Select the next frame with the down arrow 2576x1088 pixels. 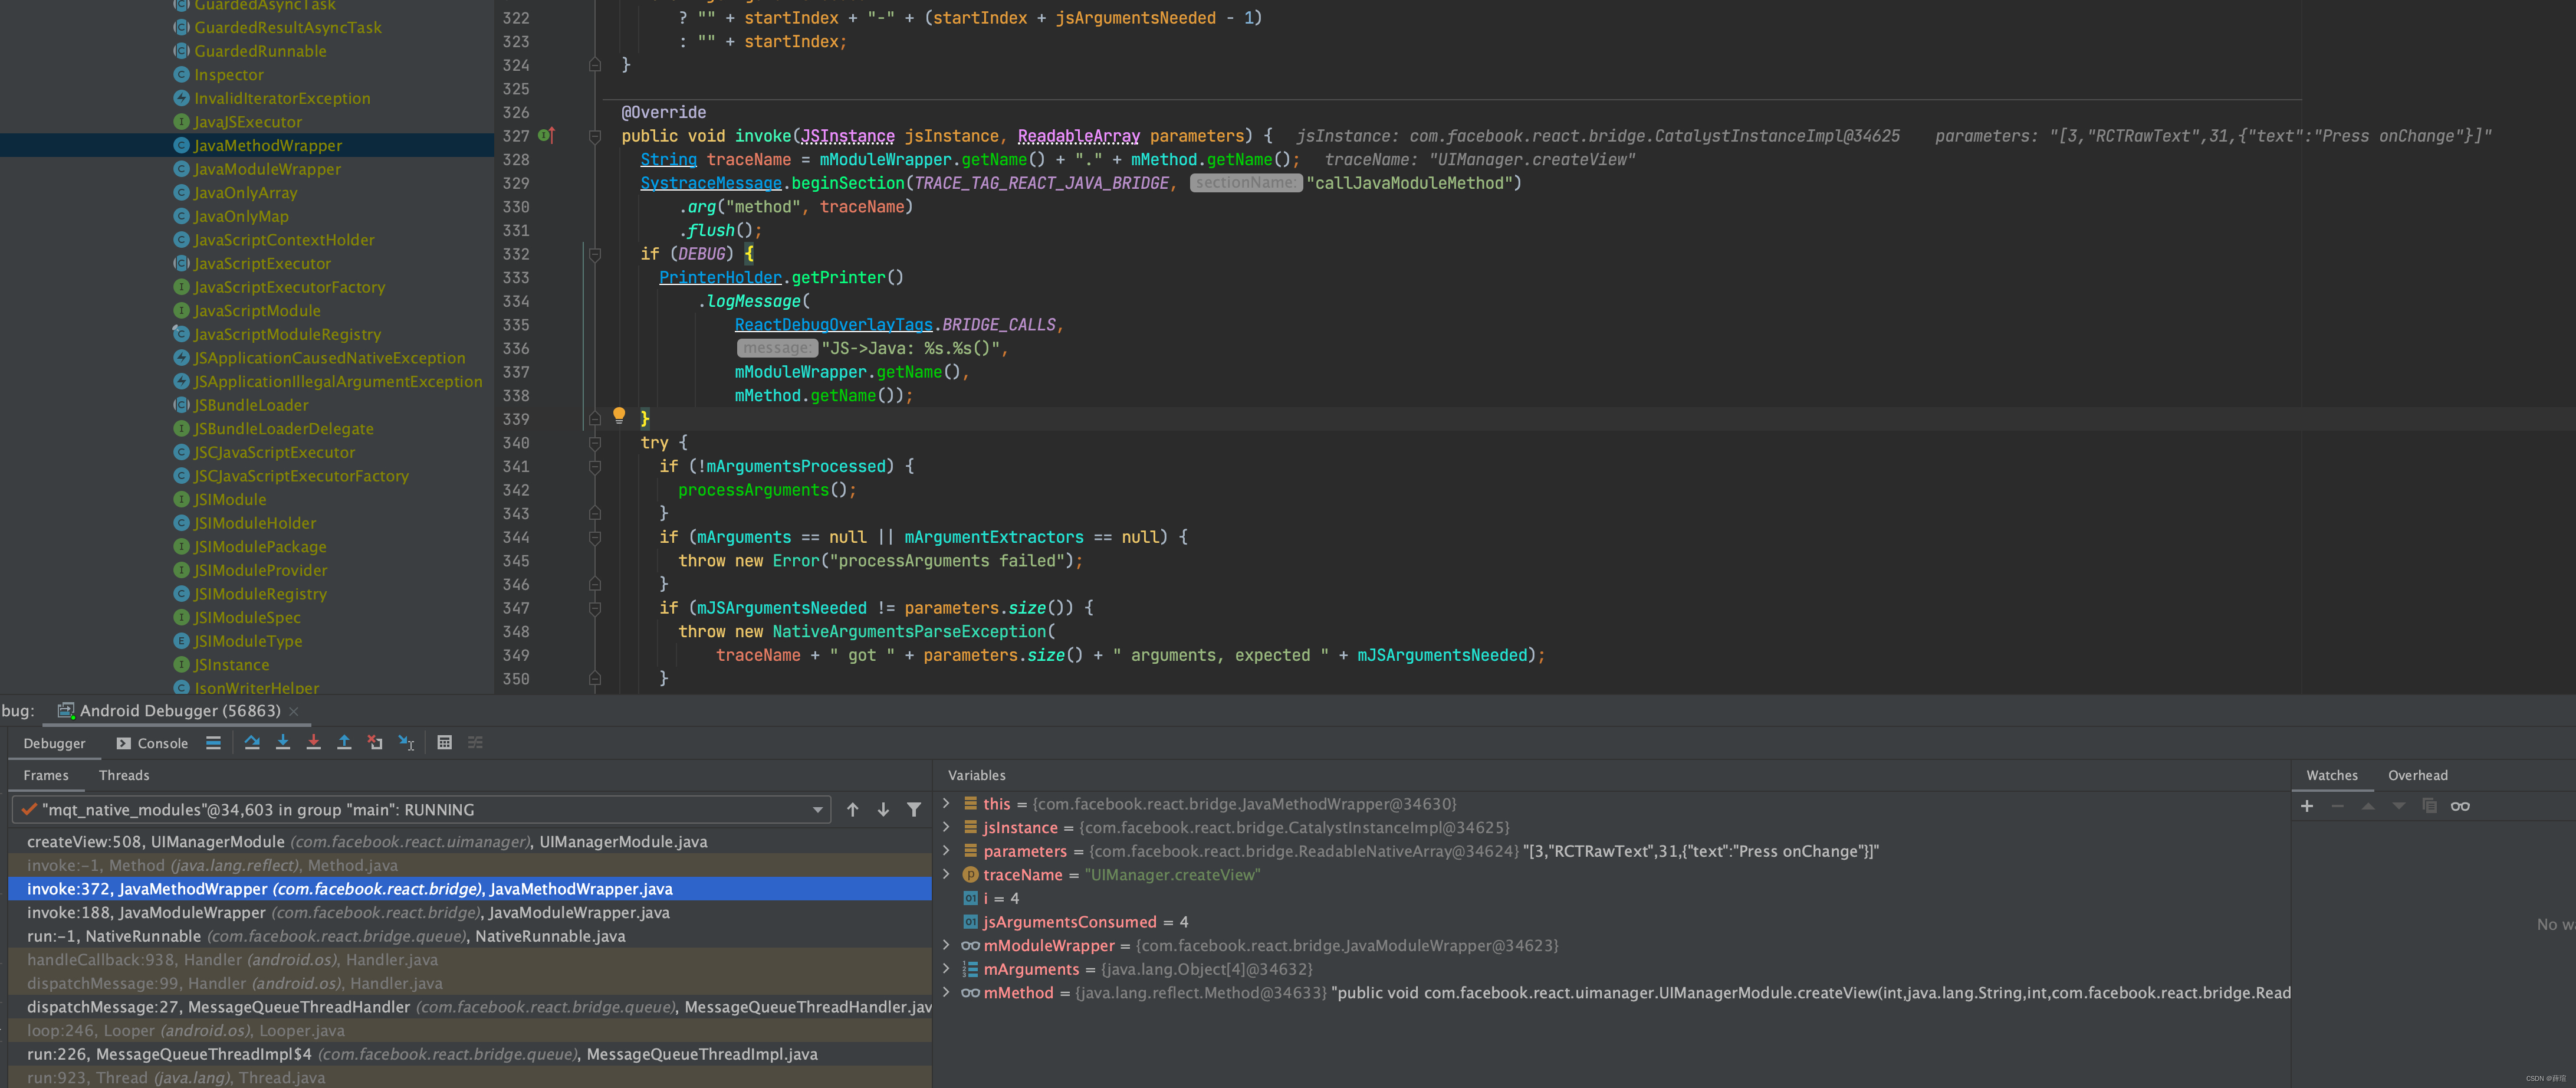tap(883, 810)
